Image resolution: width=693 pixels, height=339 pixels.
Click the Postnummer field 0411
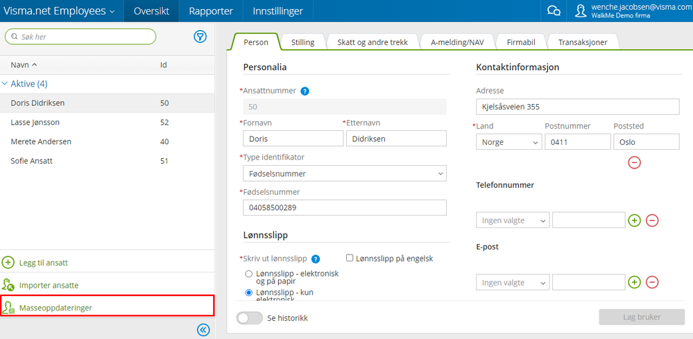point(578,143)
